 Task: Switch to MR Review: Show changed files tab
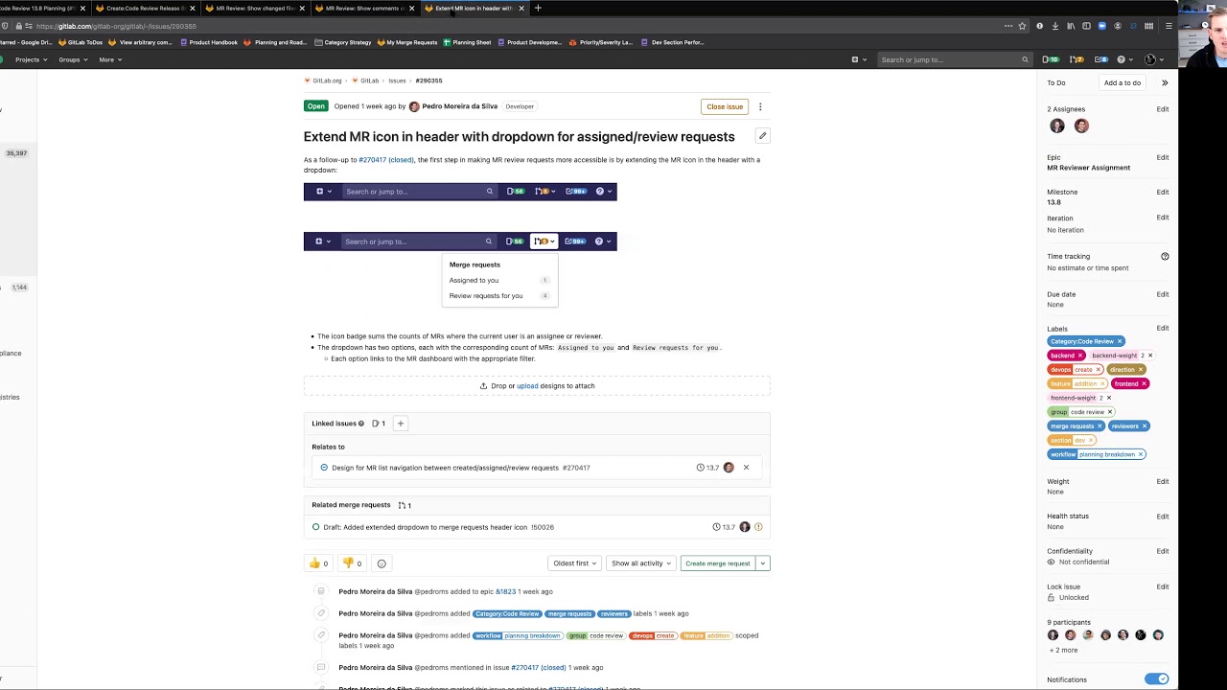pos(255,8)
